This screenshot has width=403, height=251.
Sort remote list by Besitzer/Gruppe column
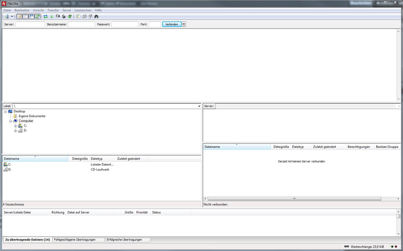click(387, 147)
